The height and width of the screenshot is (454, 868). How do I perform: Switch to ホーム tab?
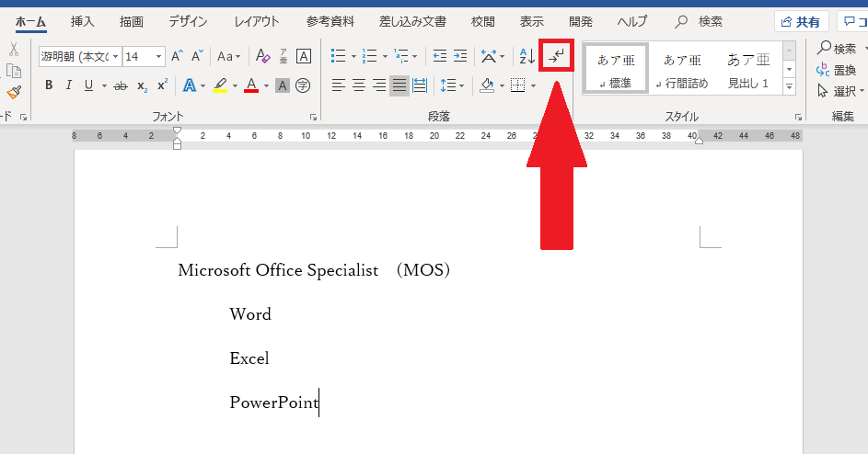tap(30, 21)
